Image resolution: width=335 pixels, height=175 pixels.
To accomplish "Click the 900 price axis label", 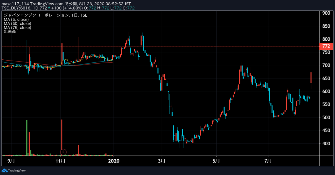I will (x=326, y=13).
